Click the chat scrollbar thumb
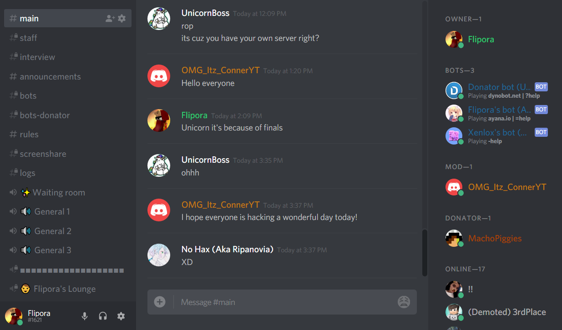 point(425,252)
